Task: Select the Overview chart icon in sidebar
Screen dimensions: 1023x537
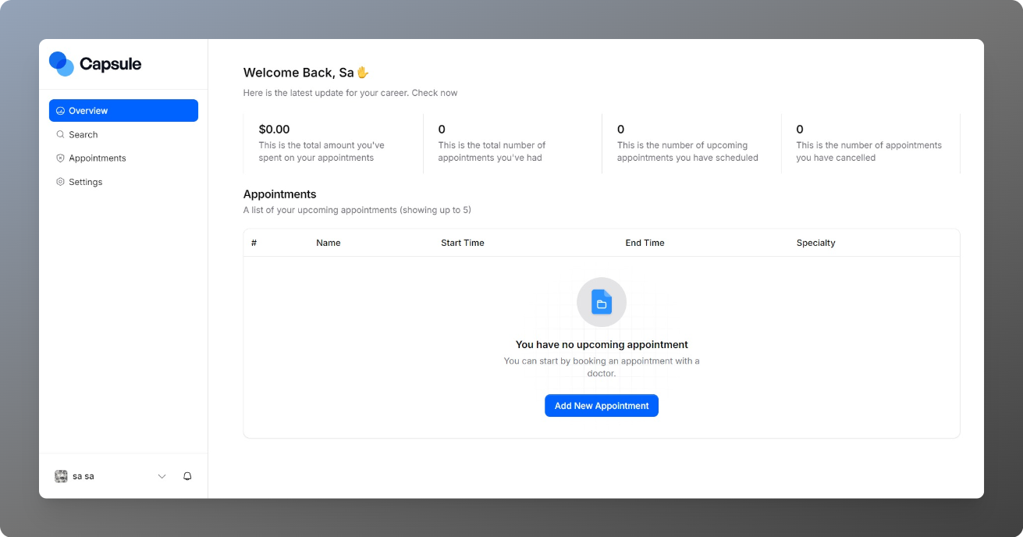Action: pos(60,110)
